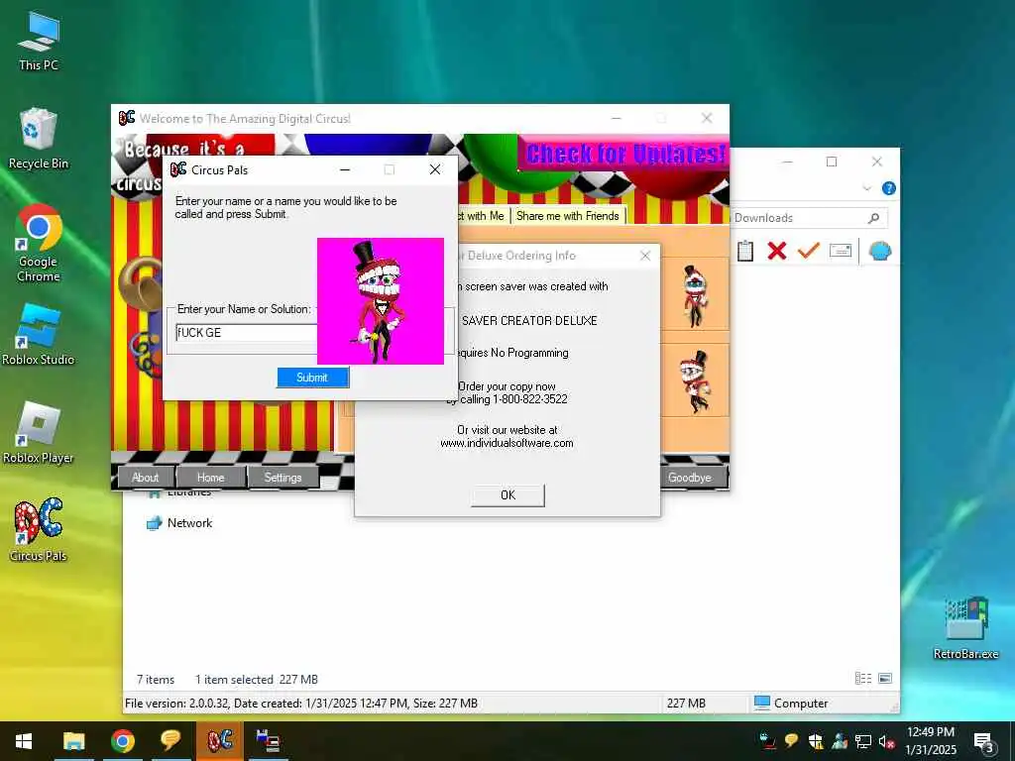Open Chrome from taskbar
The width and height of the screenshot is (1015, 761).
[x=122, y=741]
